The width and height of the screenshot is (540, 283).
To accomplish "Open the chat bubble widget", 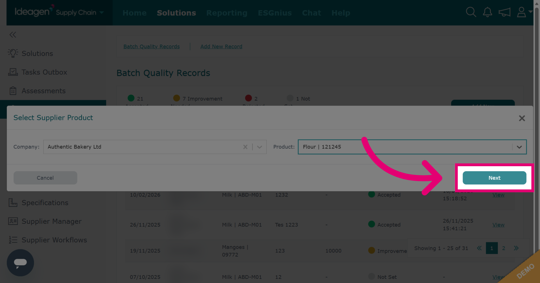I will pyautogui.click(x=20, y=263).
